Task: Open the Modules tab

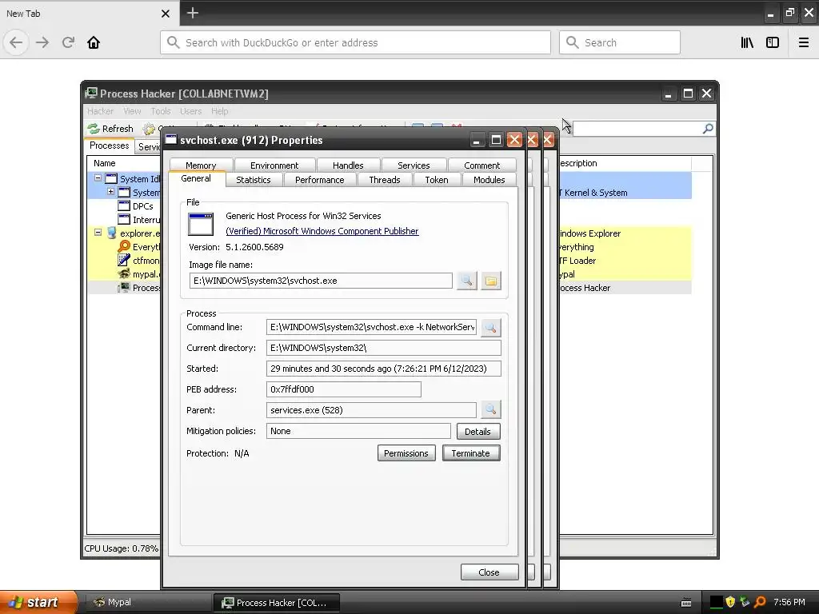Action: 489,180
